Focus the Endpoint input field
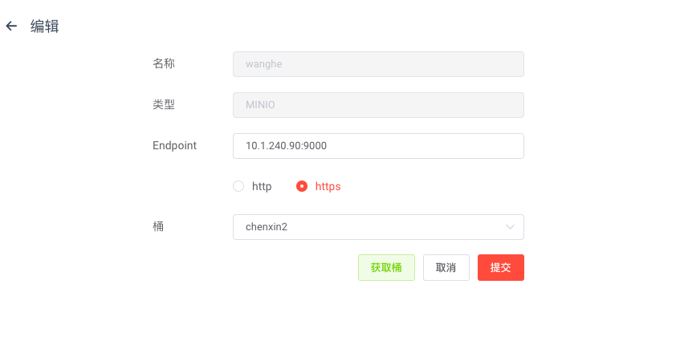This screenshot has width=676, height=345. 378,146
